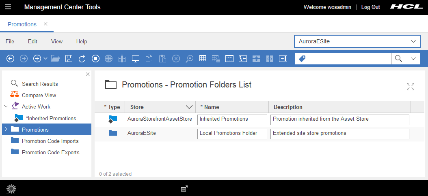Close the Promotions tab
Screen dimensions: 428x196
tap(45, 24)
